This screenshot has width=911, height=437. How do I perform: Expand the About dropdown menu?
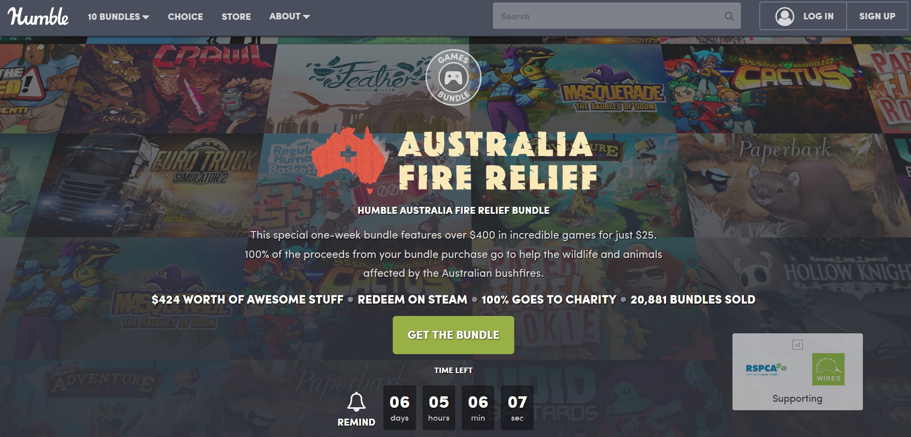[290, 16]
